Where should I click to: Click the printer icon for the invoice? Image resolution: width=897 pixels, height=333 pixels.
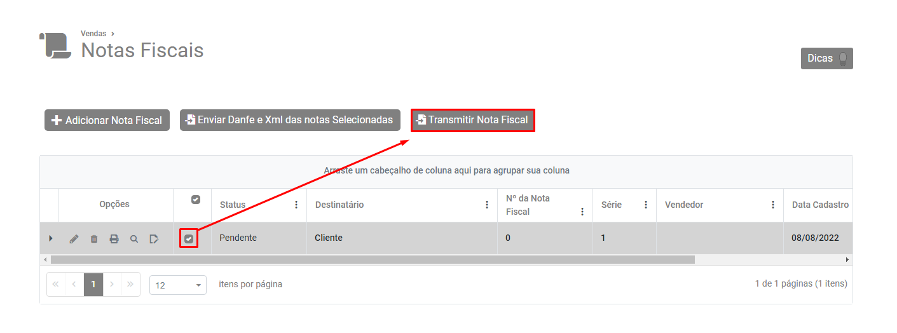point(114,239)
